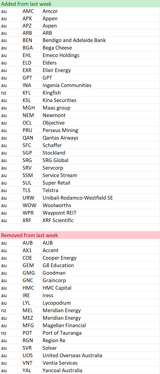Click the YAL ticker cell
160x374 pixels.
(32, 370)
